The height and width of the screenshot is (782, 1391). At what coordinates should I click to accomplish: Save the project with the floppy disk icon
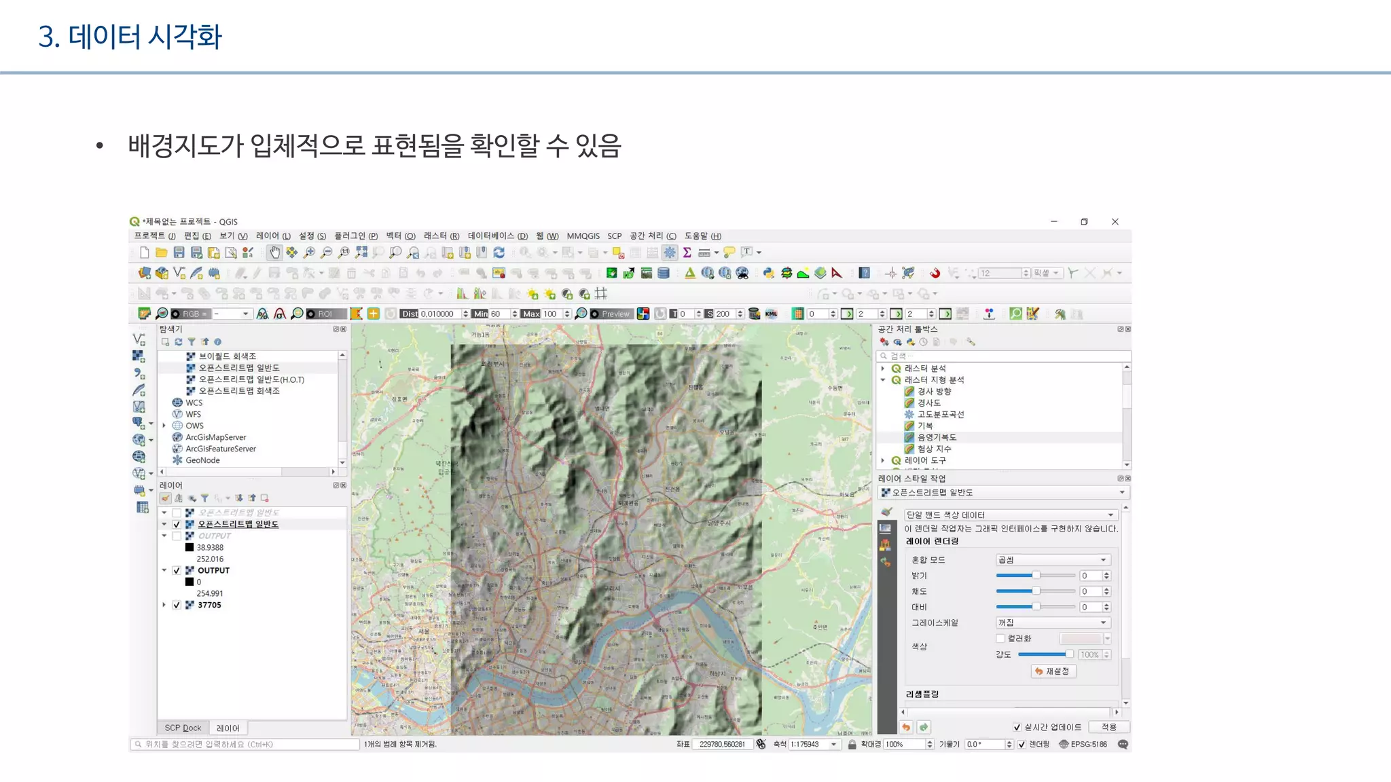point(179,253)
